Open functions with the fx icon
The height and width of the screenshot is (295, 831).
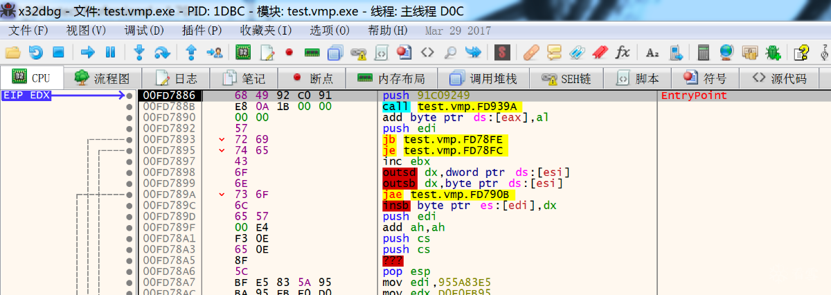tap(623, 52)
